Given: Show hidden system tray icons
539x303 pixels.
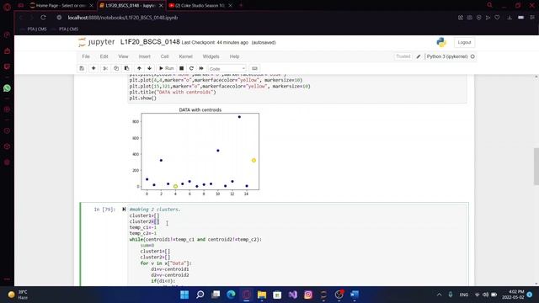Looking at the screenshot, I should tap(440, 295).
